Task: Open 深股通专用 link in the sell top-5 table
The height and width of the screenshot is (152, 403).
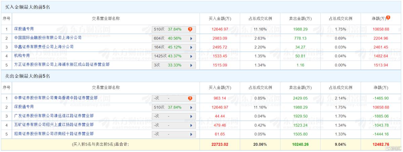Action: (24, 107)
